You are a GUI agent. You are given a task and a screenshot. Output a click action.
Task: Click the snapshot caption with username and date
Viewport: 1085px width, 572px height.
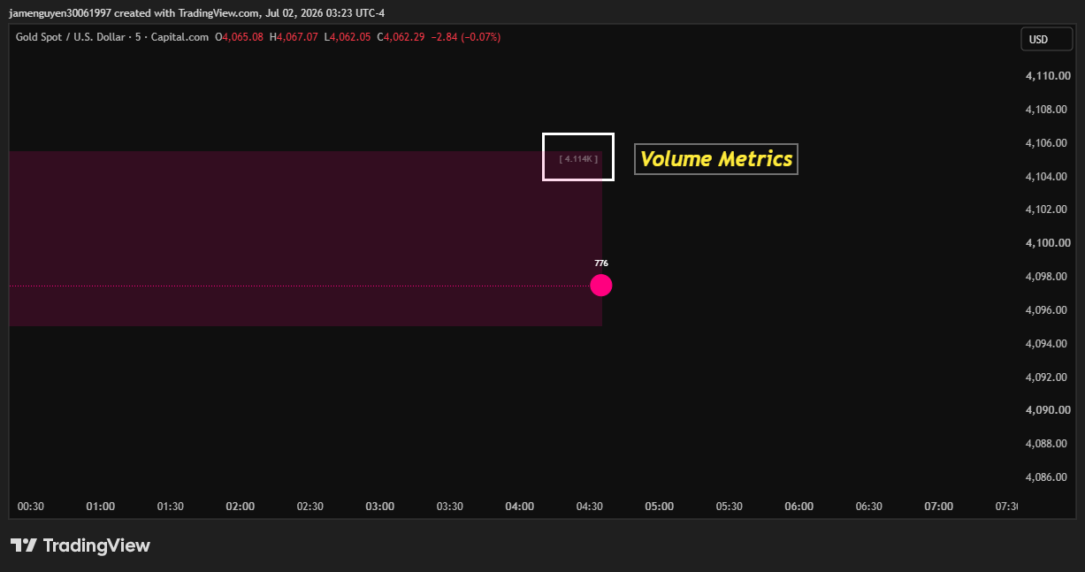coord(197,12)
